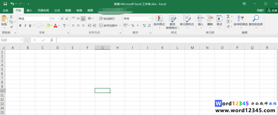Click the accounting number format icon

tap(126, 26)
